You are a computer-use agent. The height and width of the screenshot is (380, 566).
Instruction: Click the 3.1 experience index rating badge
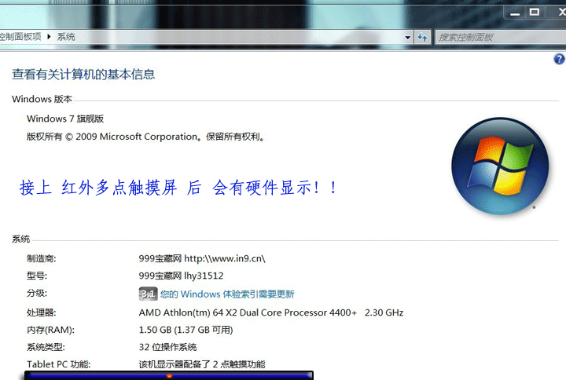click(x=148, y=294)
